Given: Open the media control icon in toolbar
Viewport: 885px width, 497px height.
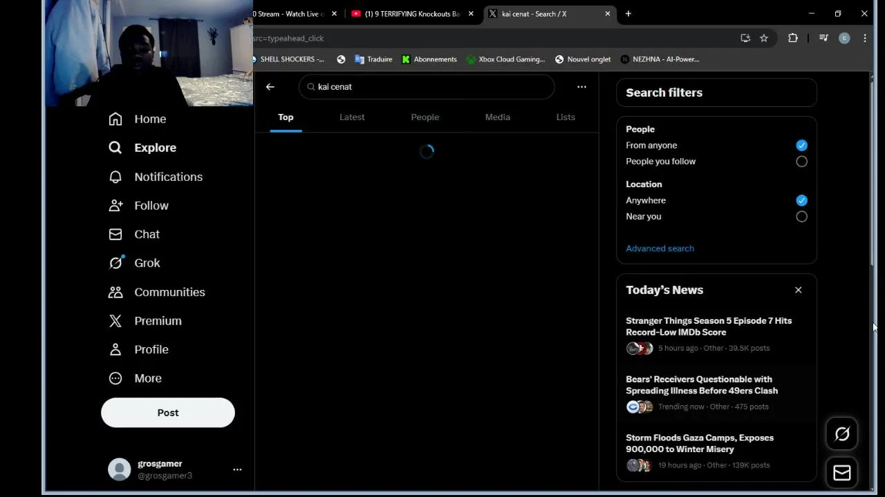Looking at the screenshot, I should (823, 38).
